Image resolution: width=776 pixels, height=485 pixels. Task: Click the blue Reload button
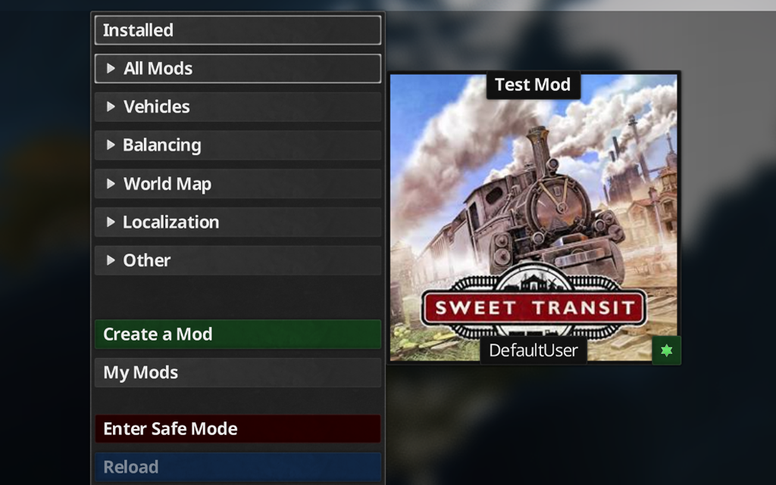[237, 467]
